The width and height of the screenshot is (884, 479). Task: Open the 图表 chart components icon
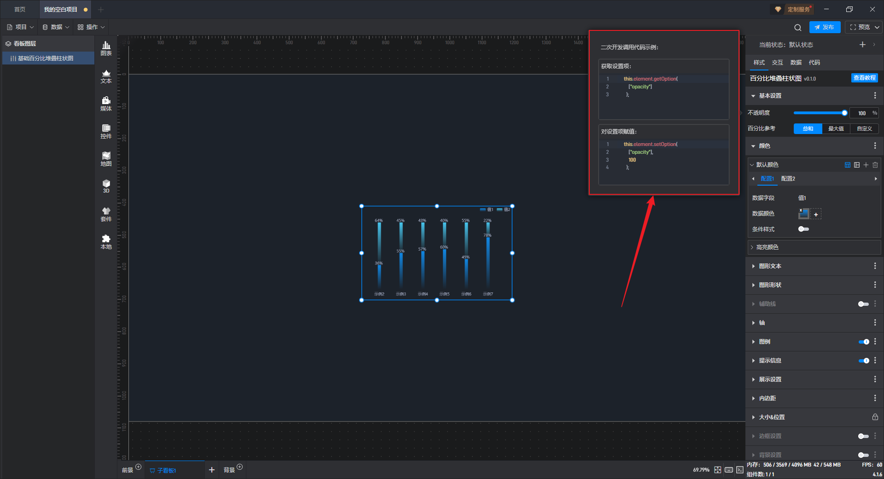(x=106, y=48)
